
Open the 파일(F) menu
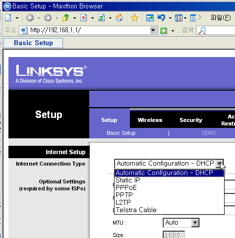point(221,17)
